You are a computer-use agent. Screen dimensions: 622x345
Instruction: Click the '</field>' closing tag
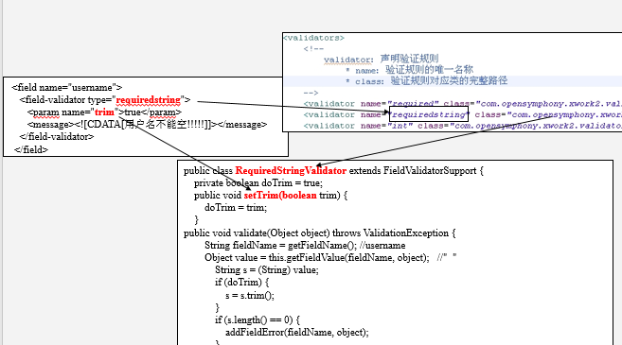tap(31, 149)
